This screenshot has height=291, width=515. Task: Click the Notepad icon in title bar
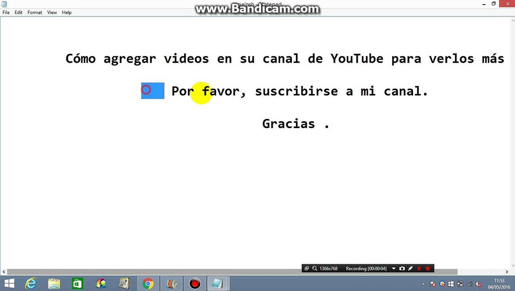tap(4, 4)
